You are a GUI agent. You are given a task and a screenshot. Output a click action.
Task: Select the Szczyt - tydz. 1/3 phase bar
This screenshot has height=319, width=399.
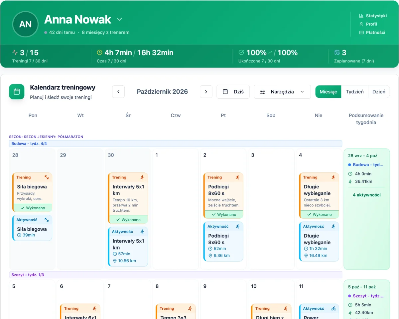176,275
